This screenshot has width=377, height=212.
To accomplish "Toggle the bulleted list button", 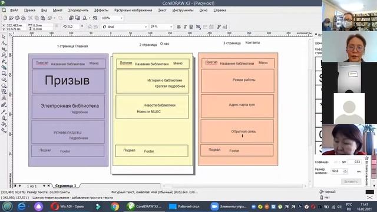I will point(205,27).
